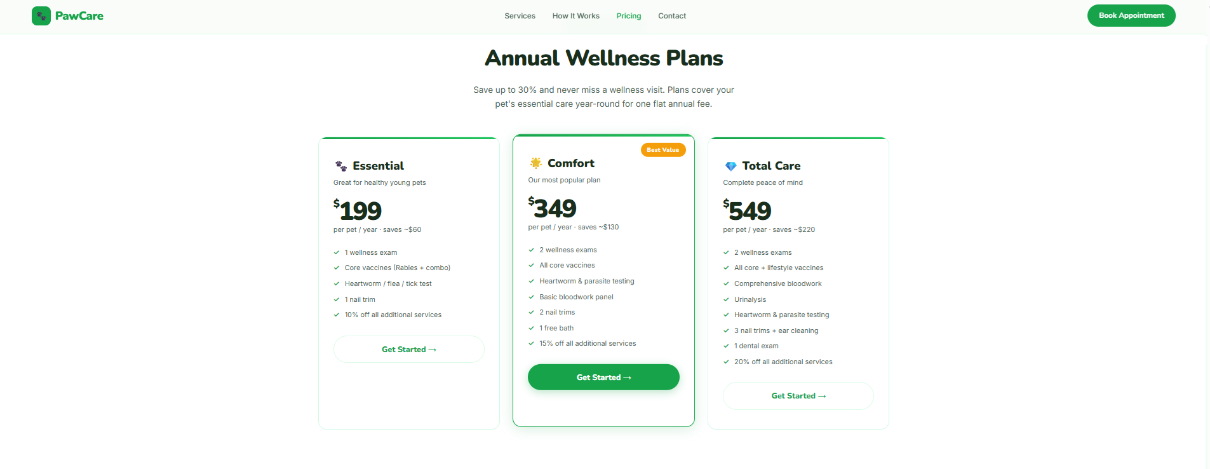
Task: Click the Annual Wellness Plans heading
Action: [x=603, y=58]
